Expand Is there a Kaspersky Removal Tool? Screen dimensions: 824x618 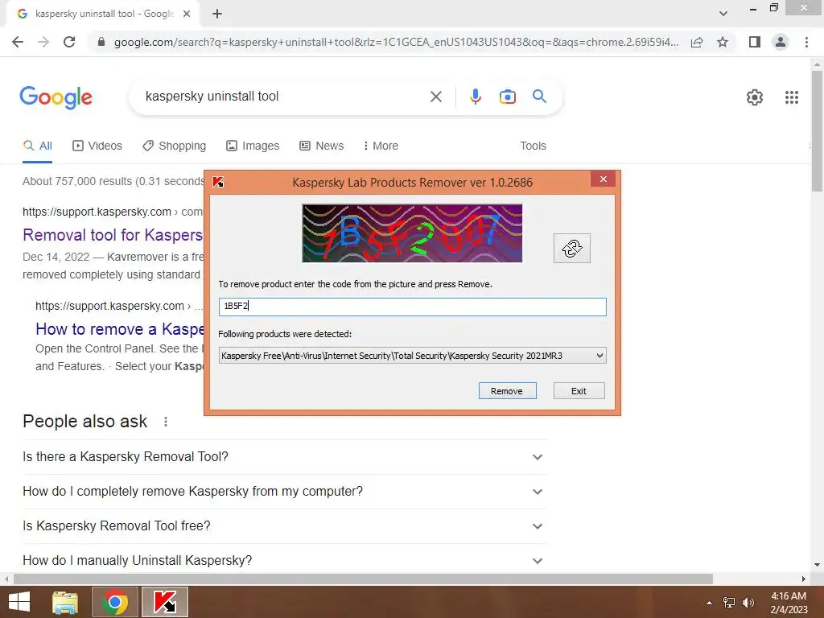284,457
